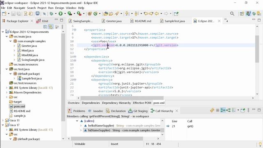Viewport: 263px width, 148px height.
Task: Click the New Java Class green icon
Action: click(x=95, y=14)
